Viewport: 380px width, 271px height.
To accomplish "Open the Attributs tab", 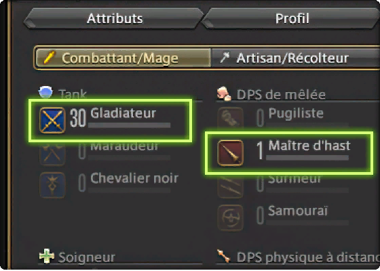I will 115,18.
